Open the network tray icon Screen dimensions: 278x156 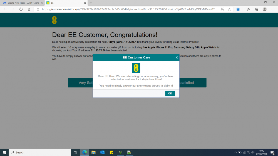point(244,152)
